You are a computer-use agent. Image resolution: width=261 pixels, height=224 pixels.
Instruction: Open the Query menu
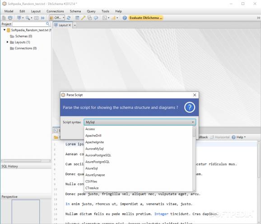coord(91,11)
